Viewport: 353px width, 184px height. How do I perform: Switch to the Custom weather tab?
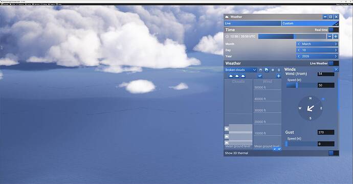coord(310,23)
